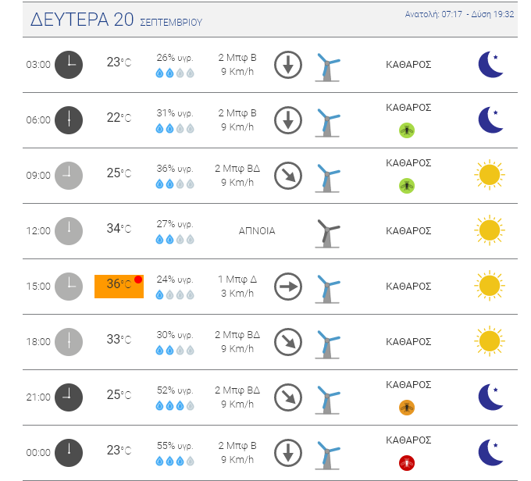Click the red mosquito icon at 00:00
This screenshot has width=531, height=481.
[x=407, y=463]
